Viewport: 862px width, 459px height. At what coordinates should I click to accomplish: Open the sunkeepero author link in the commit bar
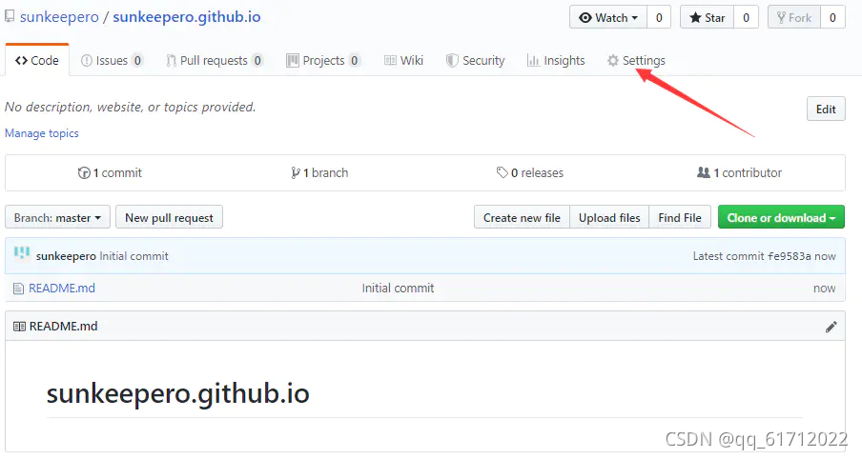click(66, 256)
